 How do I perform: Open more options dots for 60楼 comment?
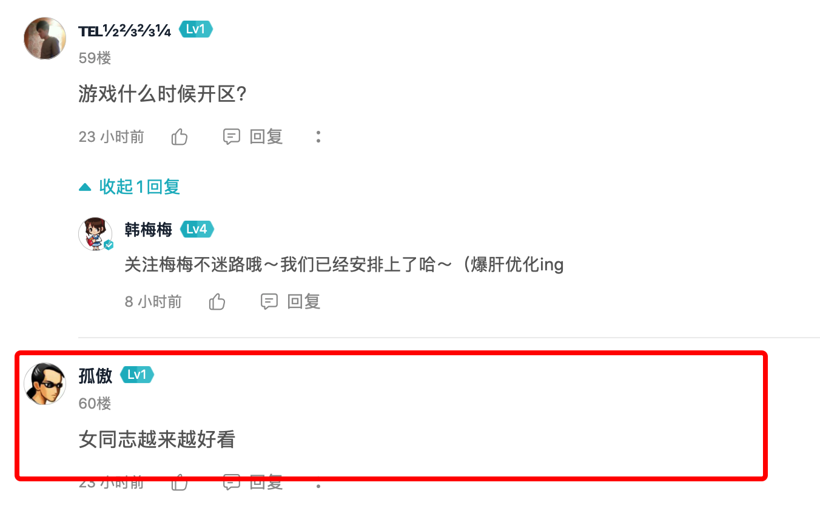(x=318, y=484)
